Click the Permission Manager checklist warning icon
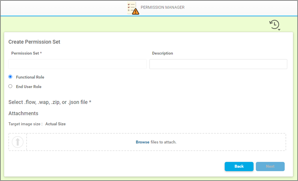The height and width of the screenshot is (181, 298). click(x=133, y=8)
